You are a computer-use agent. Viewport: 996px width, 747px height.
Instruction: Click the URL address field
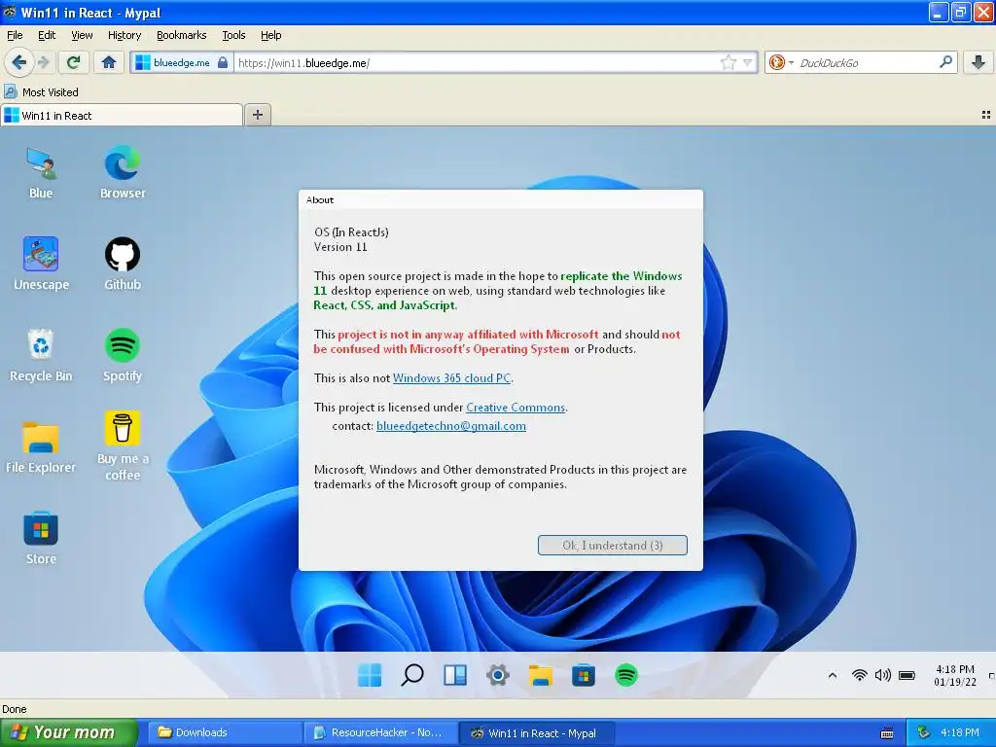click(477, 62)
